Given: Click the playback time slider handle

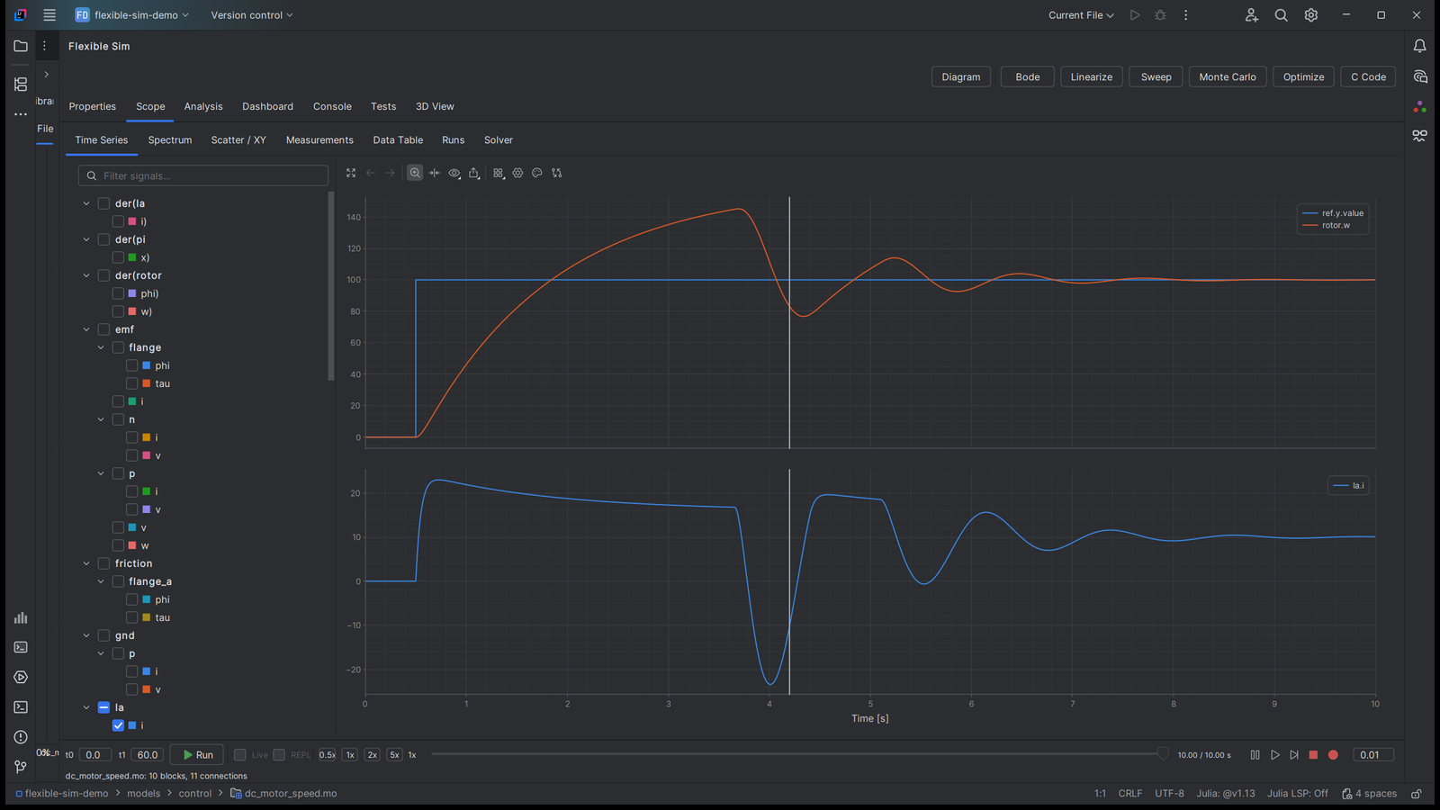Looking at the screenshot, I should [x=1163, y=754].
